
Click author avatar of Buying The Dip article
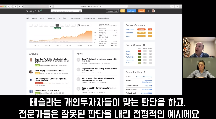pos(31,72)
